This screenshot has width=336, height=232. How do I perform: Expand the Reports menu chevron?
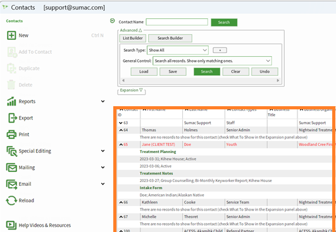click(x=103, y=101)
